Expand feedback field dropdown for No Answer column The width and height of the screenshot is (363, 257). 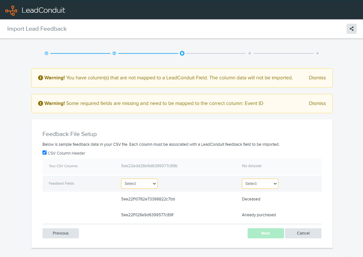point(260,184)
